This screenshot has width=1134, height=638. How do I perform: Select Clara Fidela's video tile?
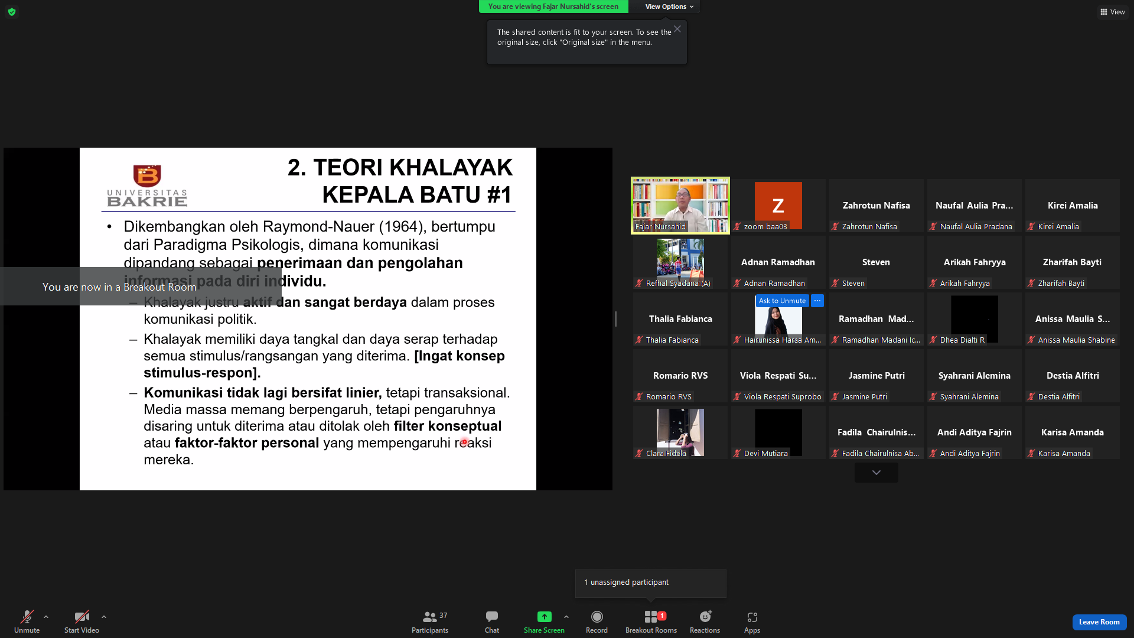[680, 432]
